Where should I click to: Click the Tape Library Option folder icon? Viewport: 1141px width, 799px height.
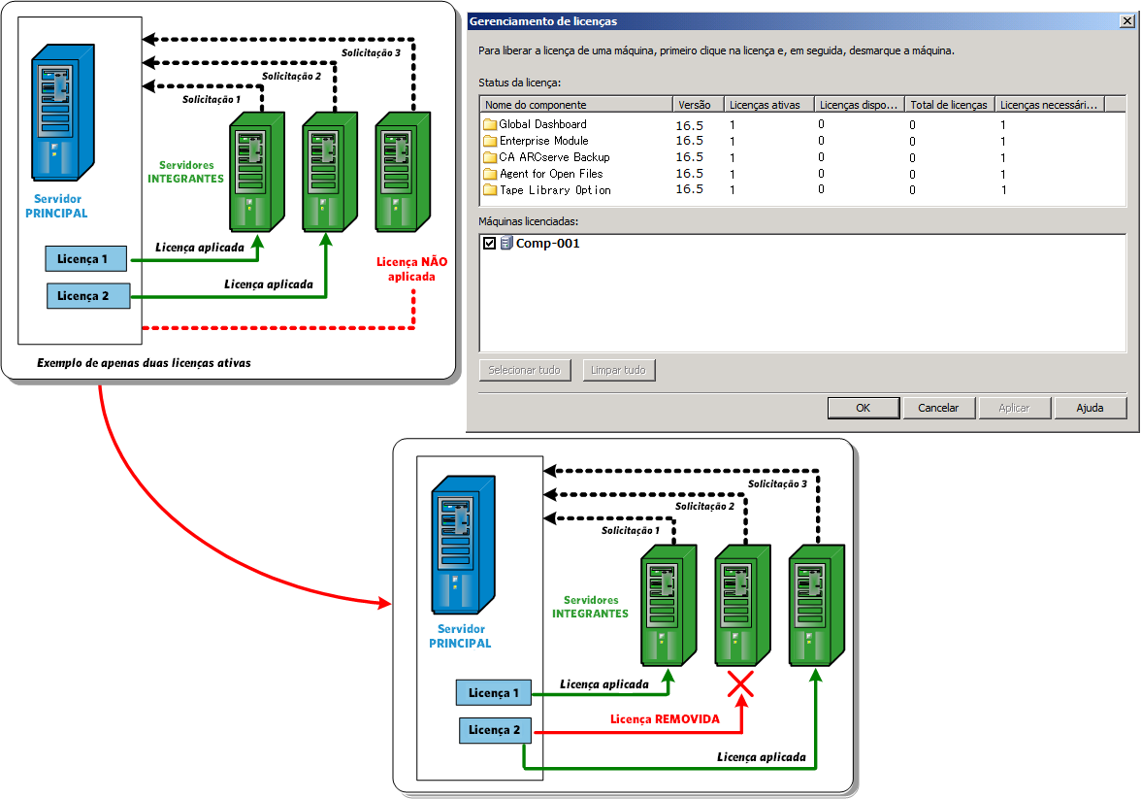[x=490, y=190]
